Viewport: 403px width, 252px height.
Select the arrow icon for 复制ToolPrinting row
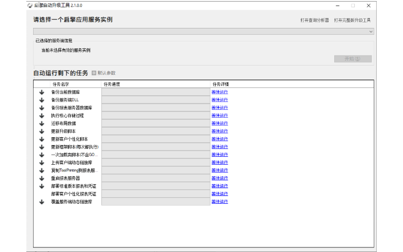click(41, 171)
